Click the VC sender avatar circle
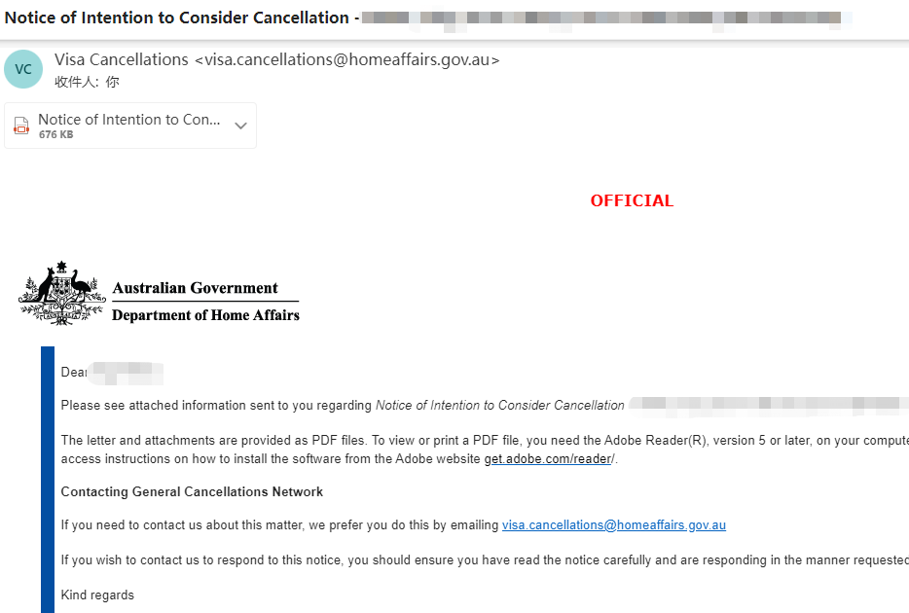The width and height of the screenshot is (909, 613). [x=23, y=69]
